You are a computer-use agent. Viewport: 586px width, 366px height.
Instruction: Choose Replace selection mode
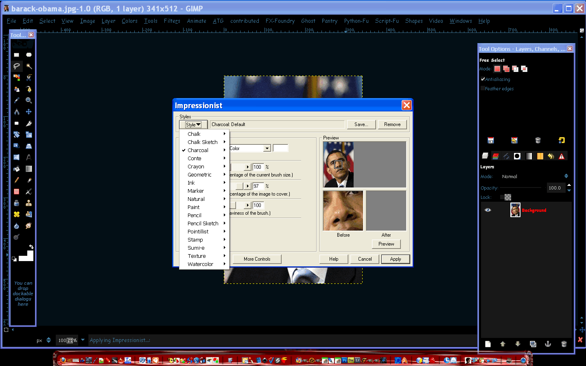(497, 69)
